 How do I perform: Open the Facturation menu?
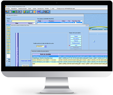(14, 8)
